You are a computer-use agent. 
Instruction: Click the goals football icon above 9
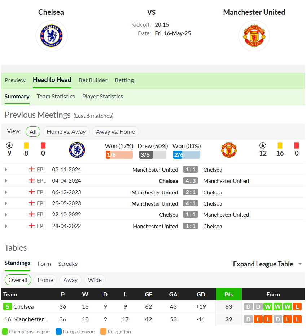(9, 146)
